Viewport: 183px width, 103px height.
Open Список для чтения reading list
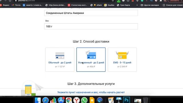pos(173,5)
